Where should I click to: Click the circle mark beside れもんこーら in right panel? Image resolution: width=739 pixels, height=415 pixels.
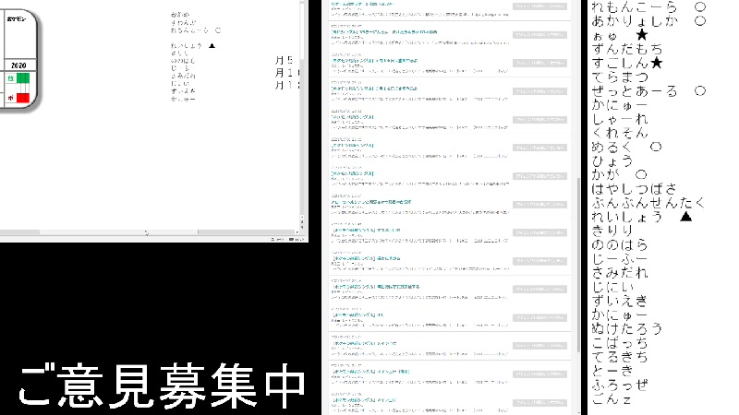tap(699, 6)
